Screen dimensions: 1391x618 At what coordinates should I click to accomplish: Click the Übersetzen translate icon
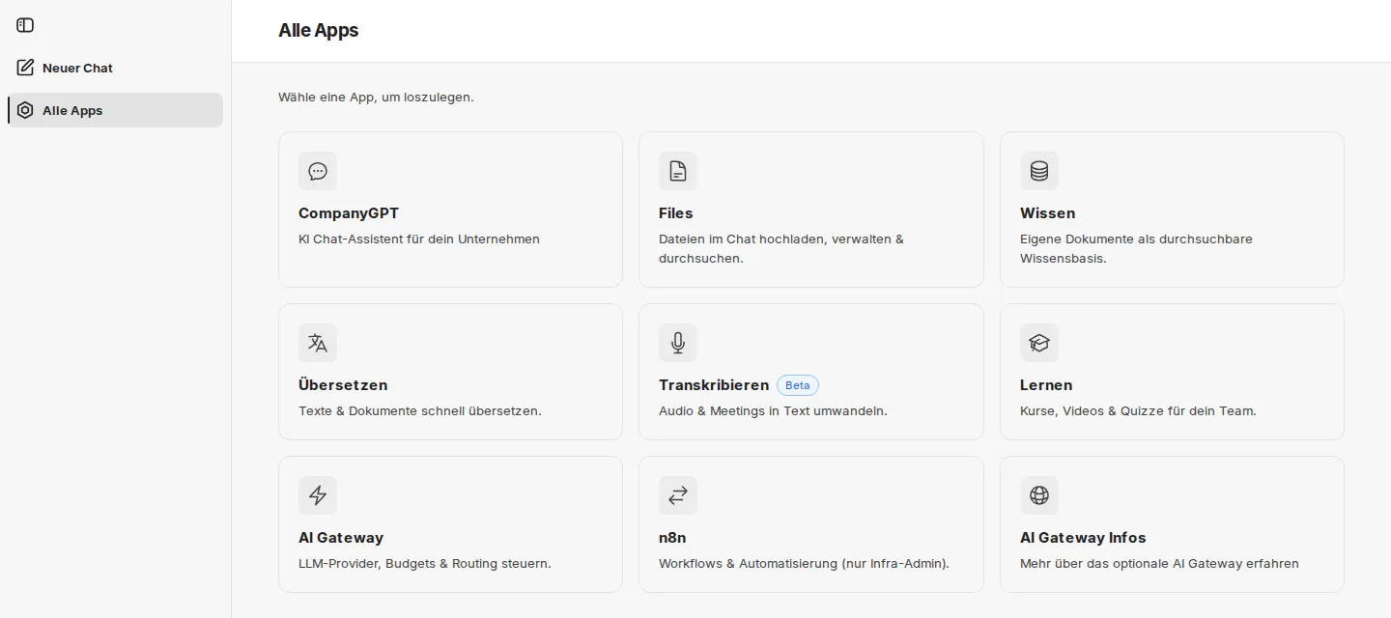[x=318, y=343]
